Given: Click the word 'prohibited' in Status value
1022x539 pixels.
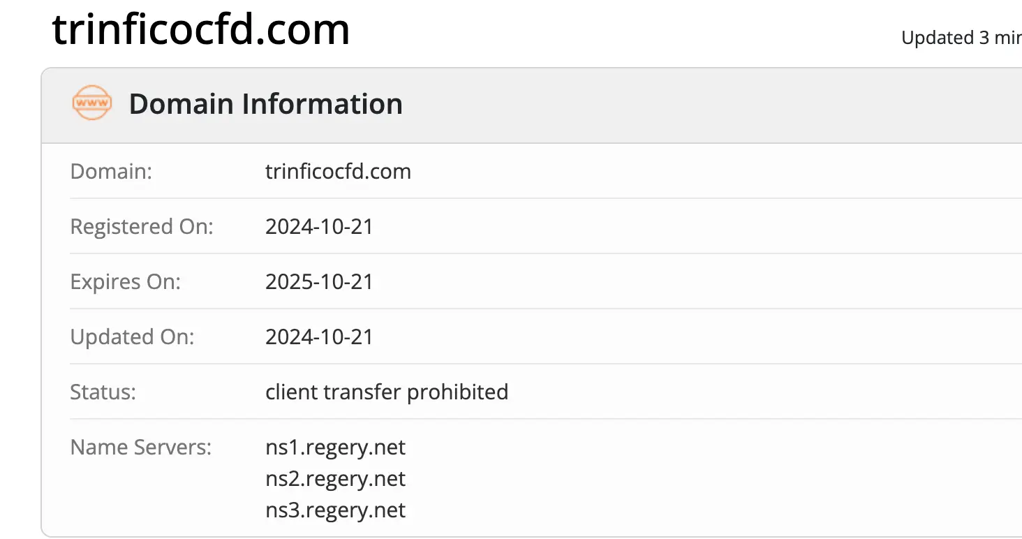Looking at the screenshot, I should point(457,392).
